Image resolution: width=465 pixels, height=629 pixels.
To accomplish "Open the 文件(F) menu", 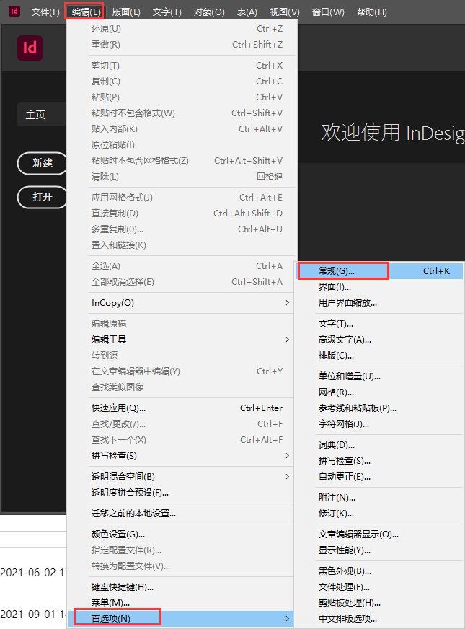I will (x=45, y=12).
